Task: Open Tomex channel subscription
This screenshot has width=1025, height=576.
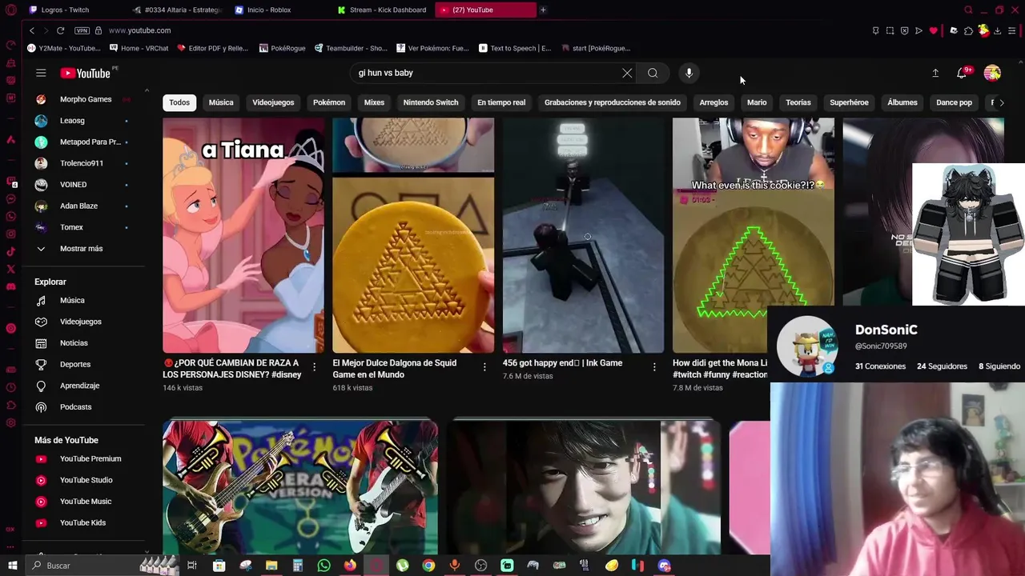Action: pyautogui.click(x=85, y=227)
